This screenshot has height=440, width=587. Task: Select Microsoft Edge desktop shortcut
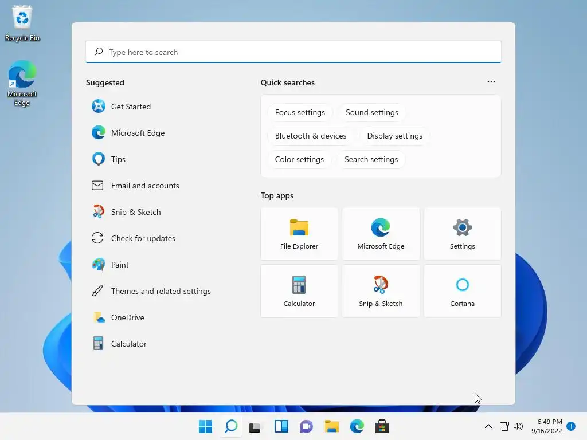[22, 83]
